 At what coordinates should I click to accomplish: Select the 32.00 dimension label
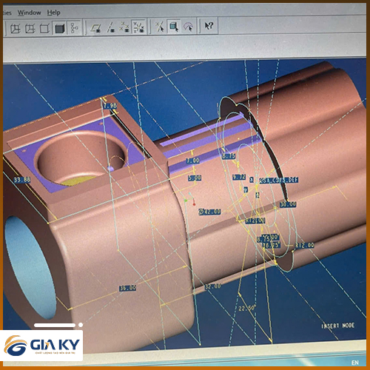[213, 286]
